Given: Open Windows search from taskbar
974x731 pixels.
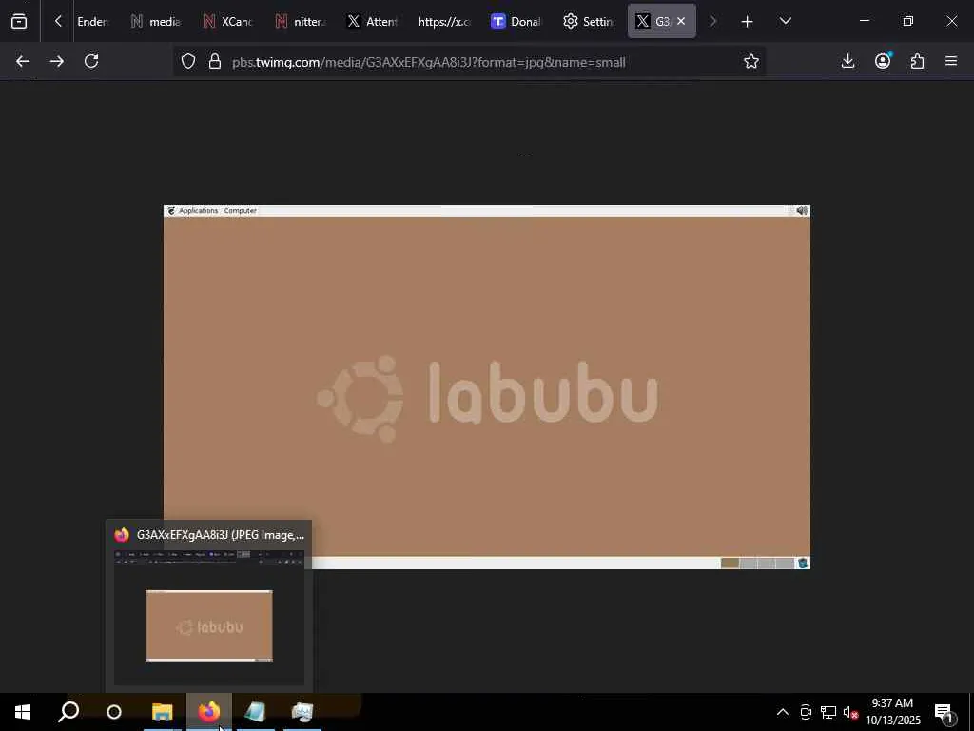Looking at the screenshot, I should (x=68, y=712).
